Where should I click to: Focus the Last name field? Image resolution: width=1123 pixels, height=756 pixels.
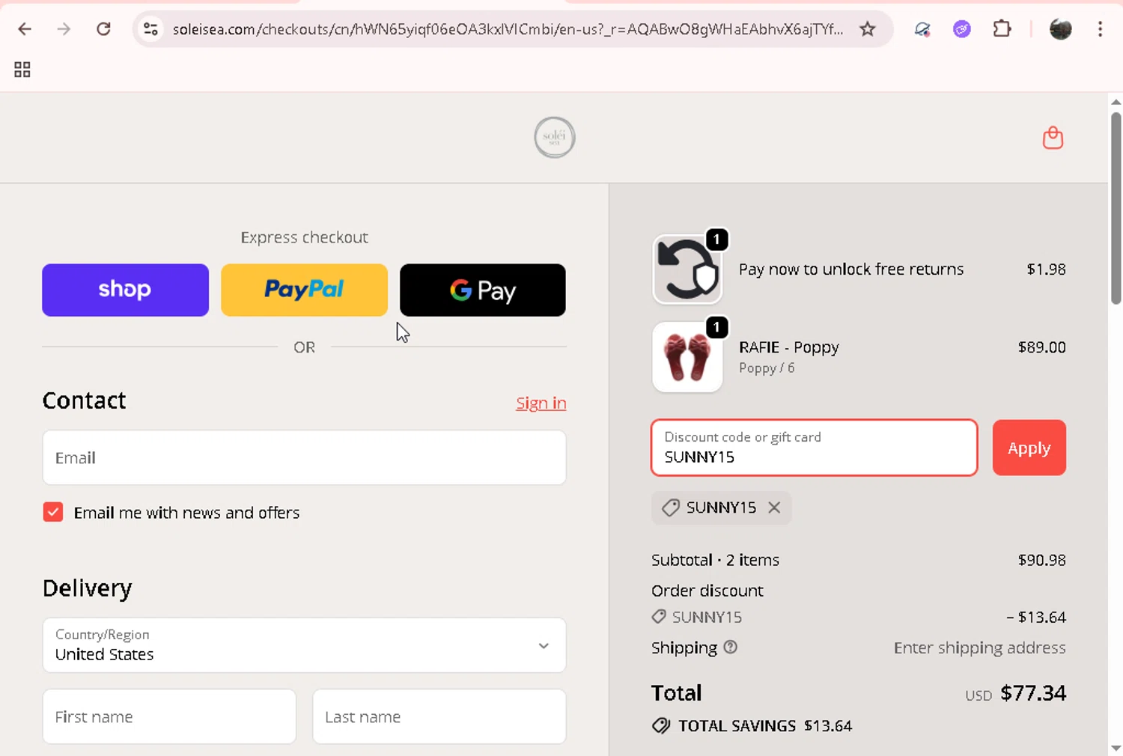click(x=439, y=716)
